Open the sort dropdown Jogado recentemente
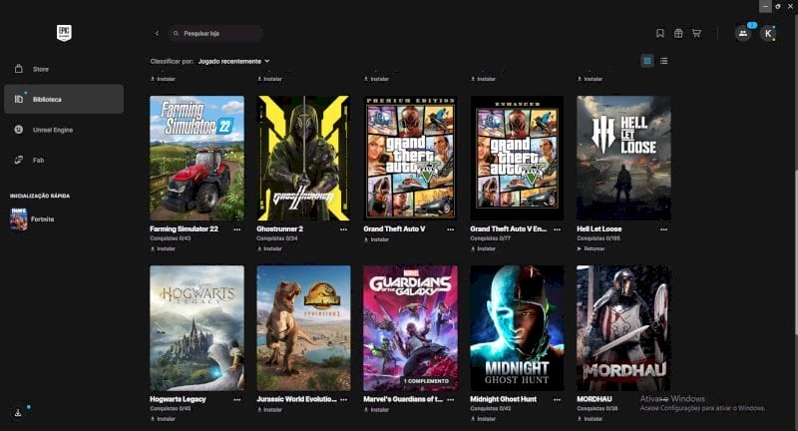798x431 pixels. [233, 61]
